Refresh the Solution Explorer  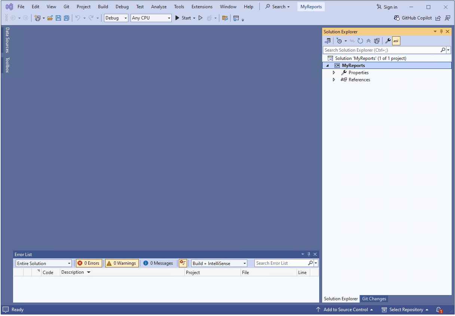(x=360, y=40)
